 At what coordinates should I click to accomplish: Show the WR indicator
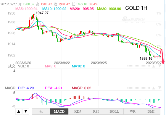133,111
